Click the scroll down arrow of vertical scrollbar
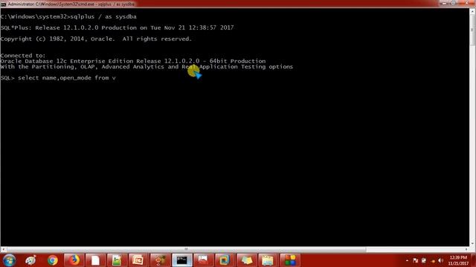This screenshot has height=267, width=476. (472, 243)
